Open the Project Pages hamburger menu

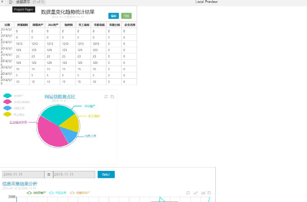pyautogui.click(x=11, y=2)
